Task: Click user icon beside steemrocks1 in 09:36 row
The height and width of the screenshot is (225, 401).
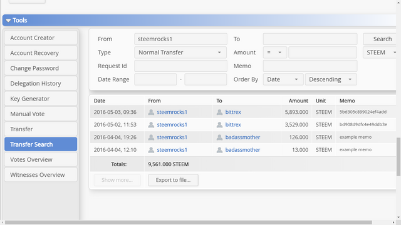Action: pyautogui.click(x=151, y=112)
